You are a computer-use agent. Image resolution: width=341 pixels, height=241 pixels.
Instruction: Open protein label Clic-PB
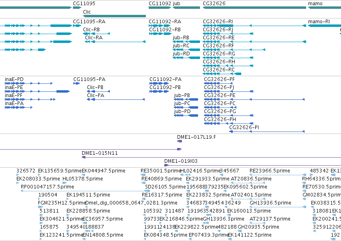click(95, 87)
